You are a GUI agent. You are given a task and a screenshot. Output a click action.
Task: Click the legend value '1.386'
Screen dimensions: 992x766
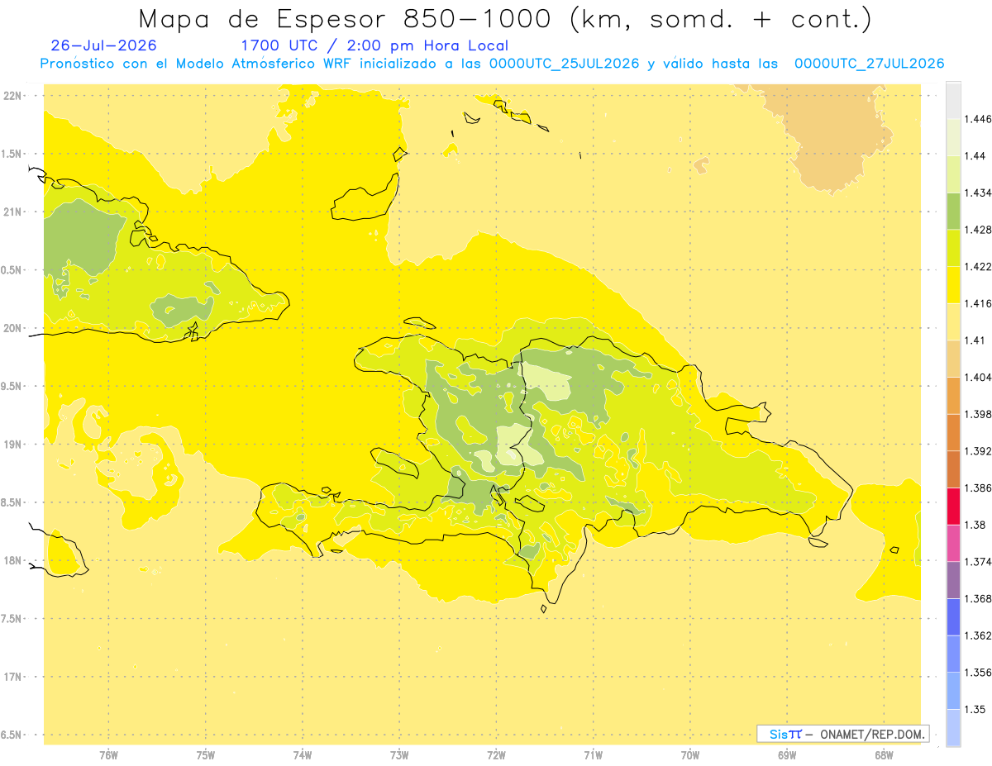coord(978,488)
